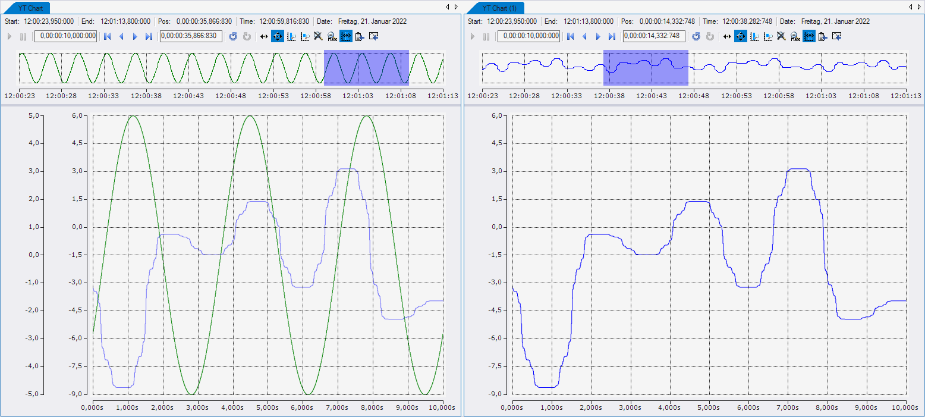The image size is (925, 417).
Task: Open export clipboard icon in YT Chart (1)
Action: 823,36
